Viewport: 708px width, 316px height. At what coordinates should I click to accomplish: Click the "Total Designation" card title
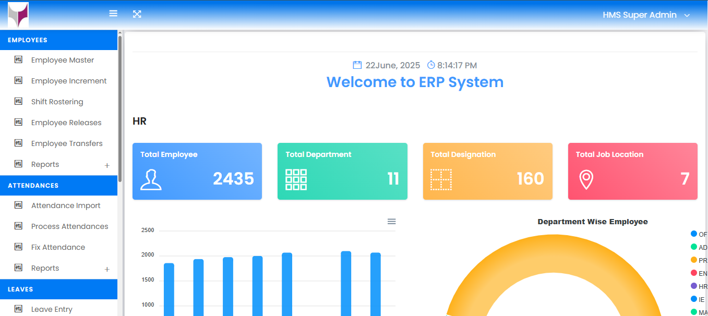pyautogui.click(x=463, y=154)
